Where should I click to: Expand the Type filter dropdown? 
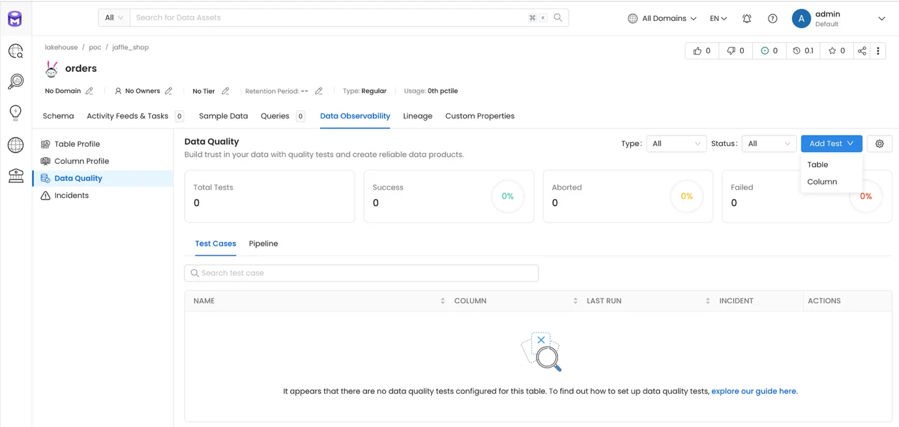676,143
